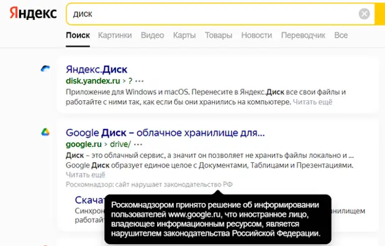Click Роскомнадзор warning text under Google result

[149, 184]
